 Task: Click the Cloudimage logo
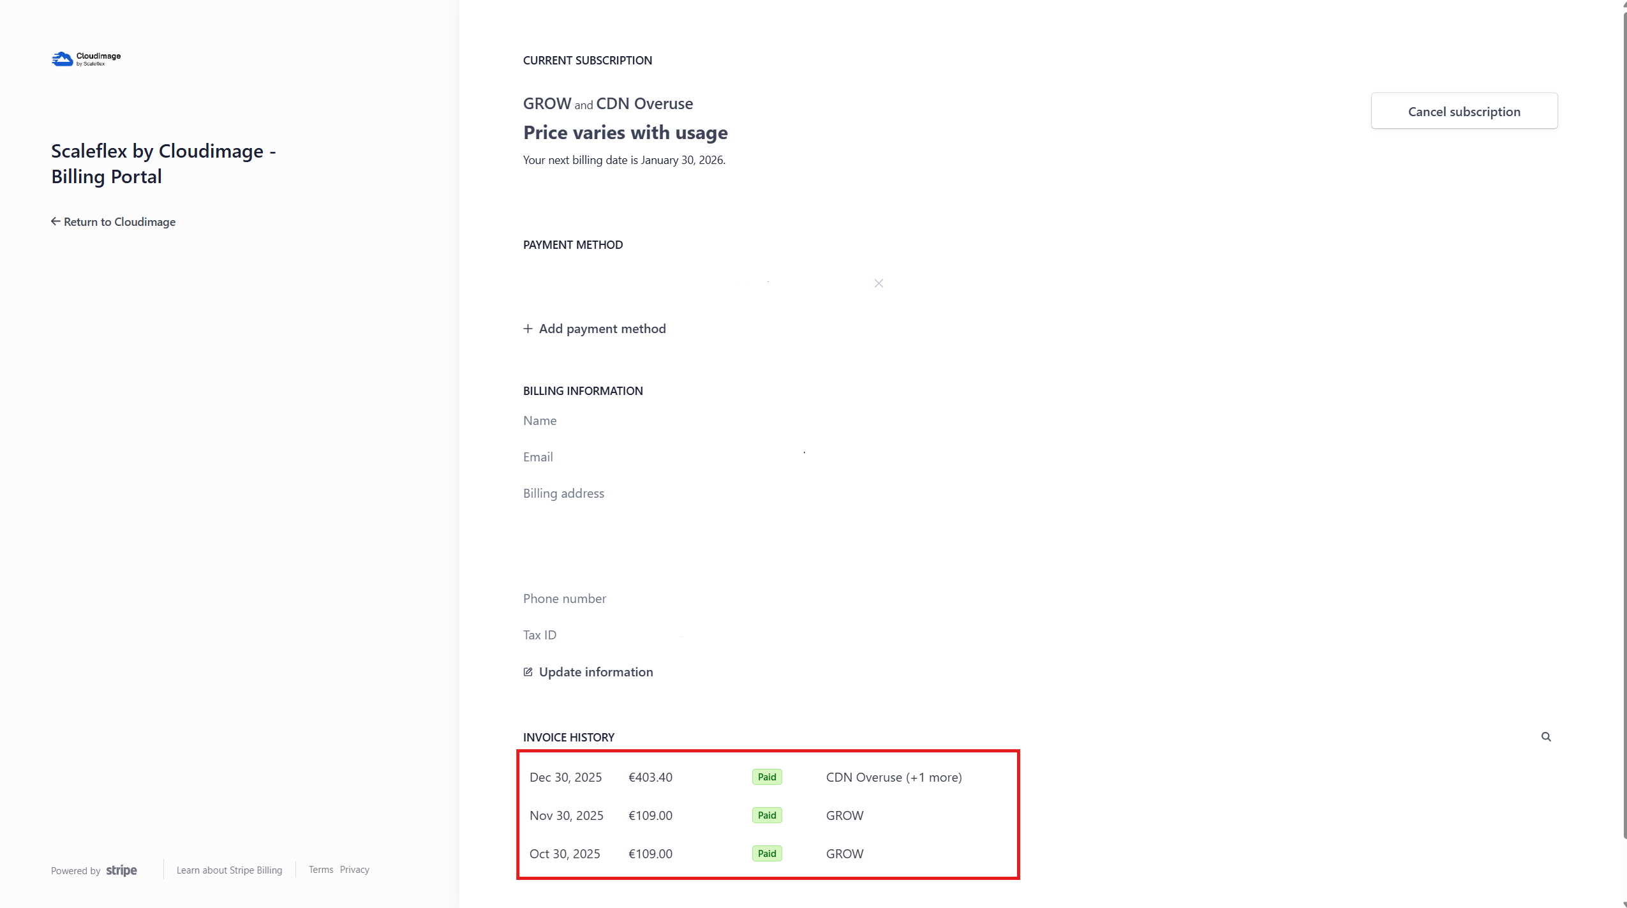pyautogui.click(x=86, y=59)
